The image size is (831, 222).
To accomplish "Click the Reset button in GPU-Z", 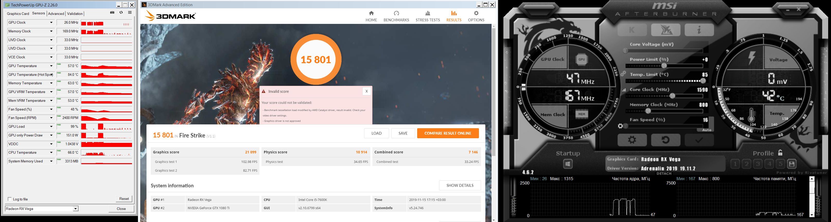I will pos(124,199).
